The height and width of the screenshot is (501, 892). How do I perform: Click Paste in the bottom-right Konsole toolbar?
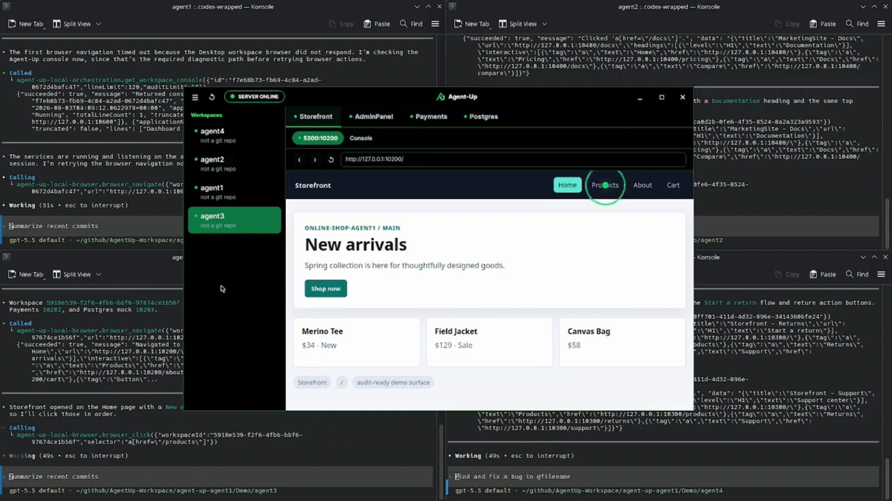(x=823, y=274)
